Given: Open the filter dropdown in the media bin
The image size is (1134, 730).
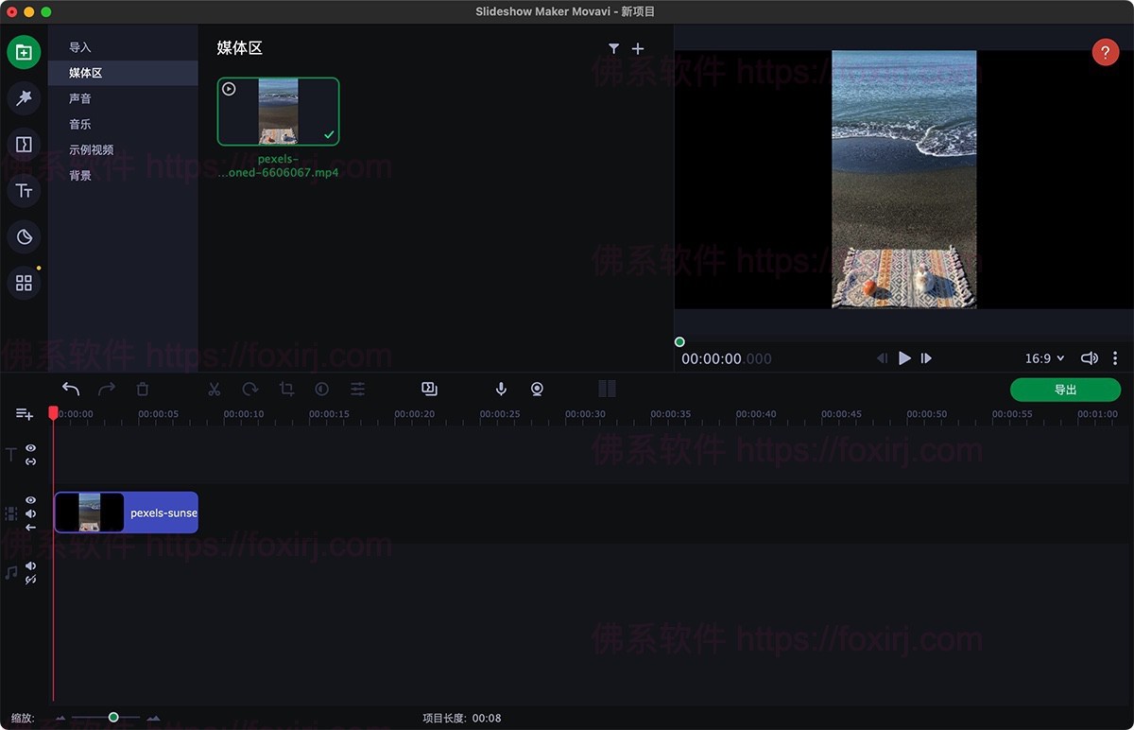Looking at the screenshot, I should click(614, 48).
